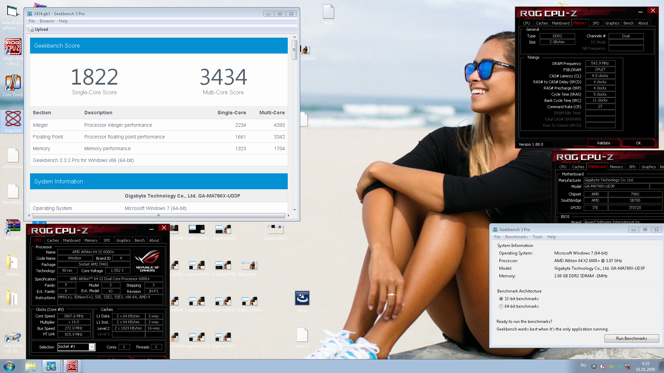Click the 3434 Multi-Core Score value

pyautogui.click(x=223, y=77)
